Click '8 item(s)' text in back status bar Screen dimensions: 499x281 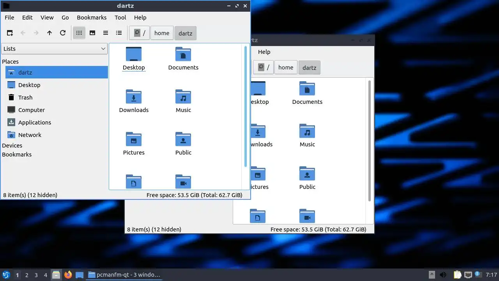click(154, 229)
